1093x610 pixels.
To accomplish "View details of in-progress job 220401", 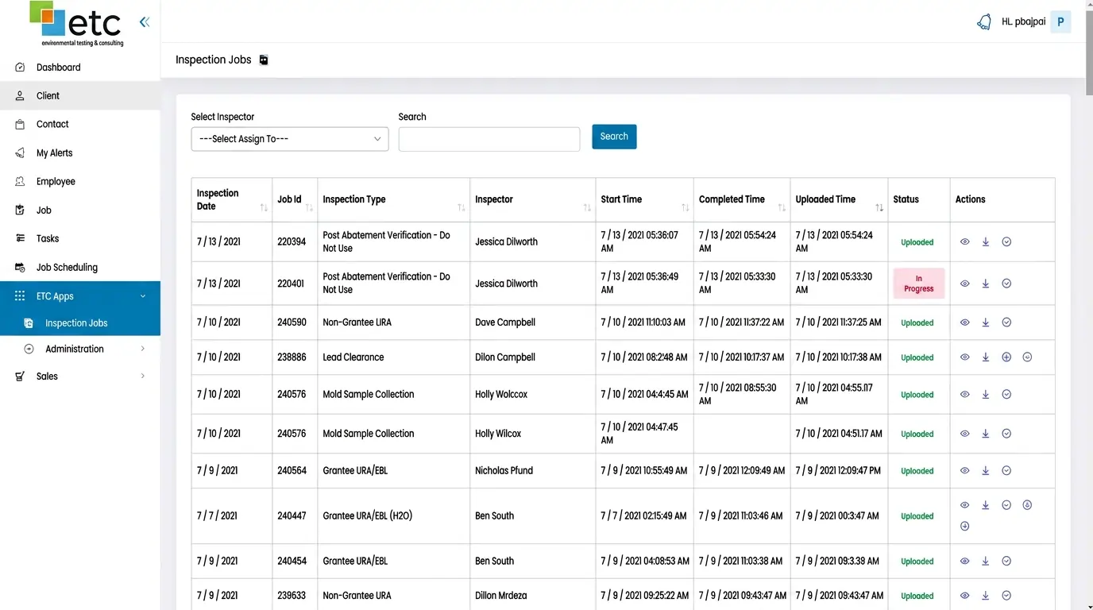I will (964, 284).
